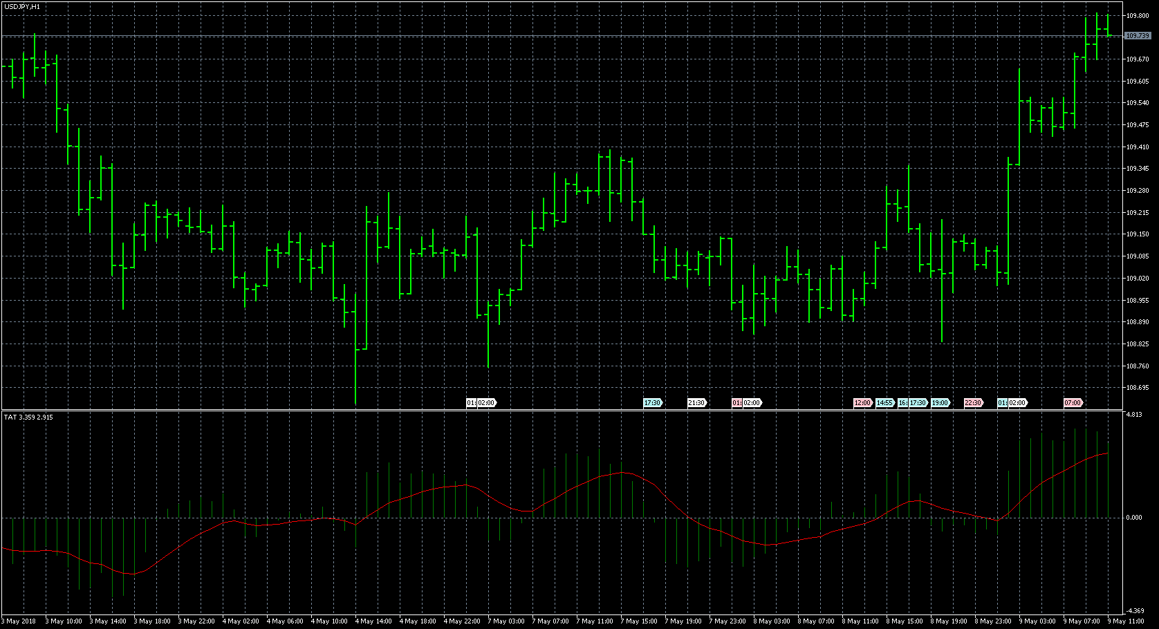
Task: Click the 21:30 white event marker
Action: coord(696,403)
